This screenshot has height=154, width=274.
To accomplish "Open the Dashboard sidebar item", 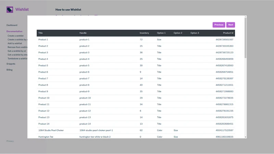I will [12, 25].
